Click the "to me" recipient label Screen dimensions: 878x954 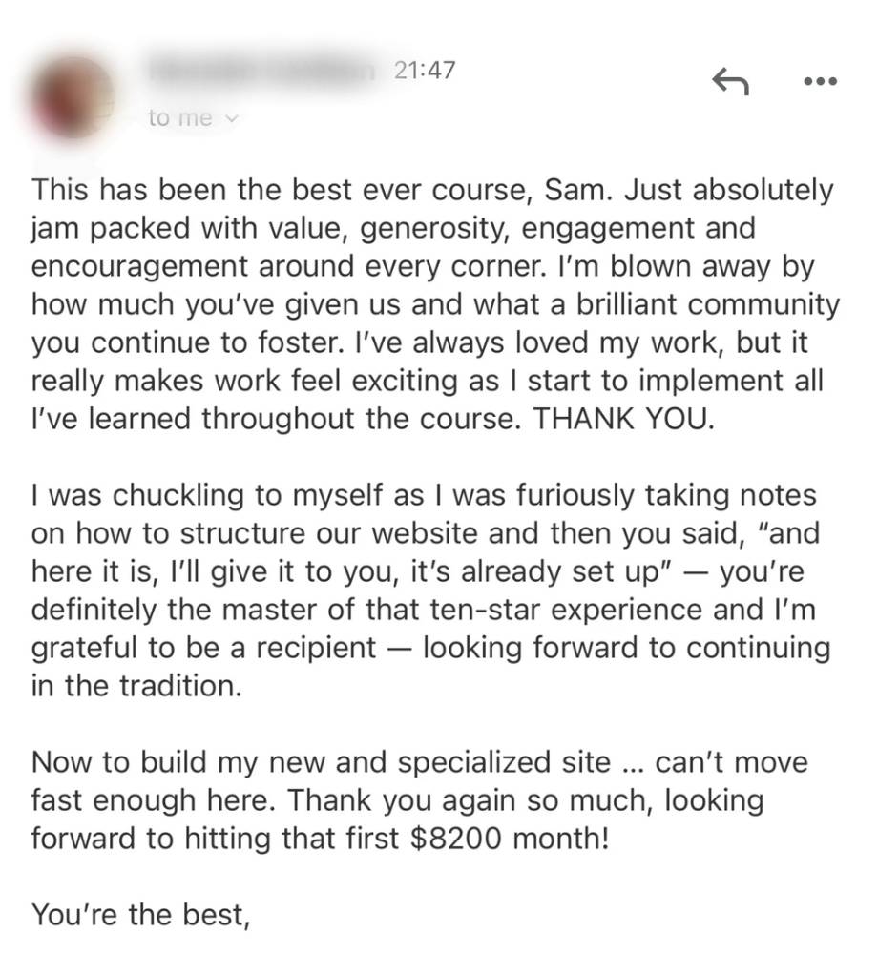(180, 118)
